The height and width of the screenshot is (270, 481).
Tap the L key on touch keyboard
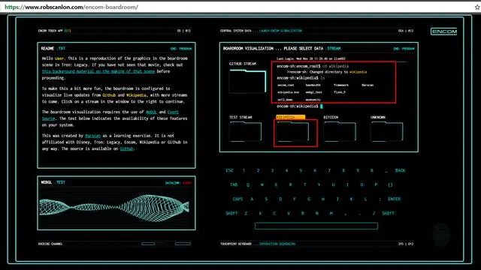coord(365,199)
